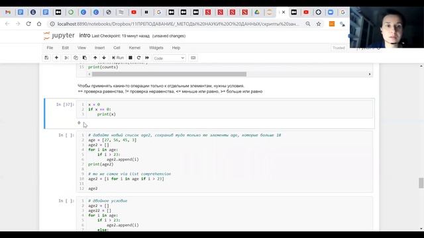Go forward with browser forward arrow
424x238 pixels.
[x=18, y=24]
